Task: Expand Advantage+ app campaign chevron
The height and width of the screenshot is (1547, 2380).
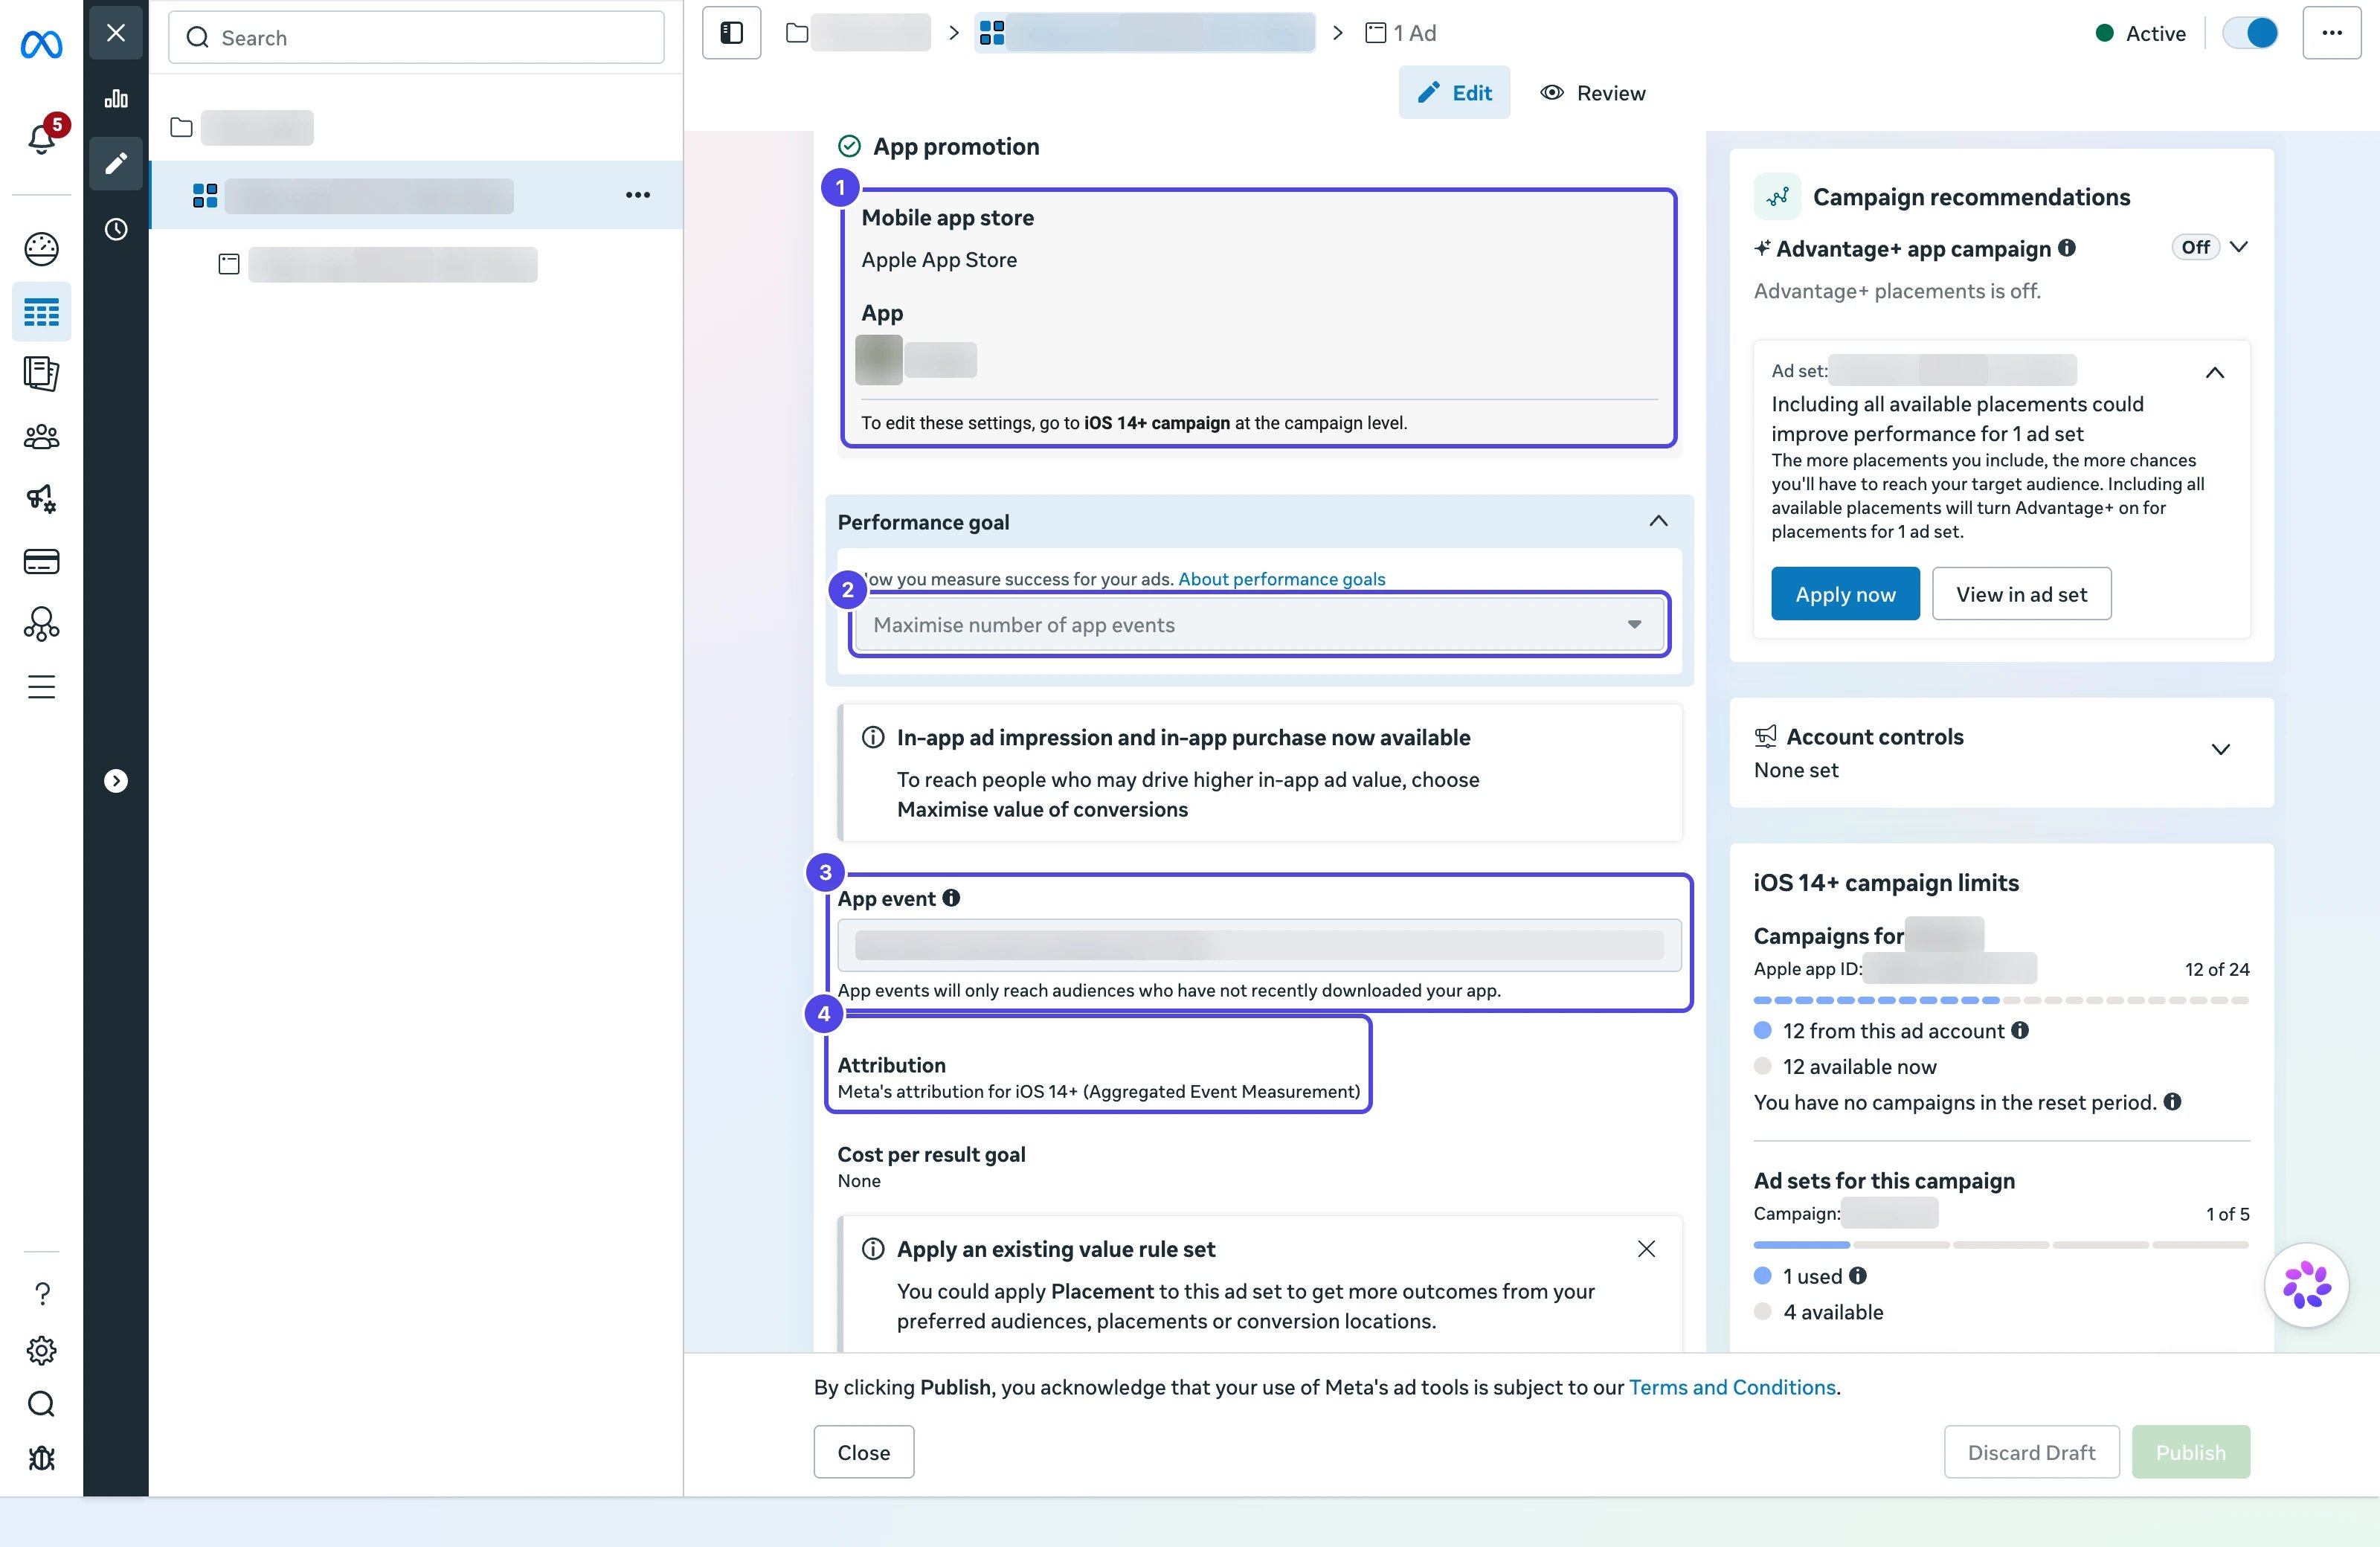Action: (2239, 247)
